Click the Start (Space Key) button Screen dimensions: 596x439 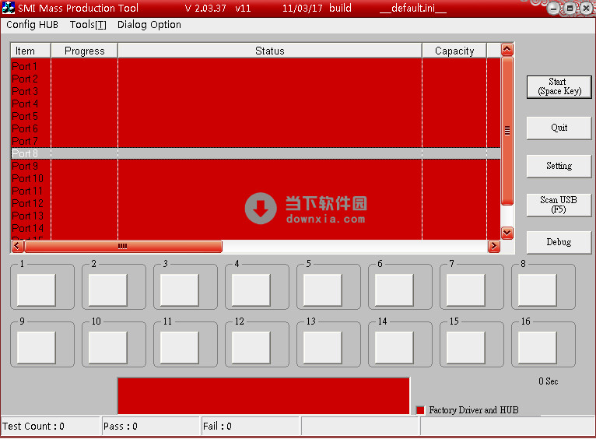(559, 86)
